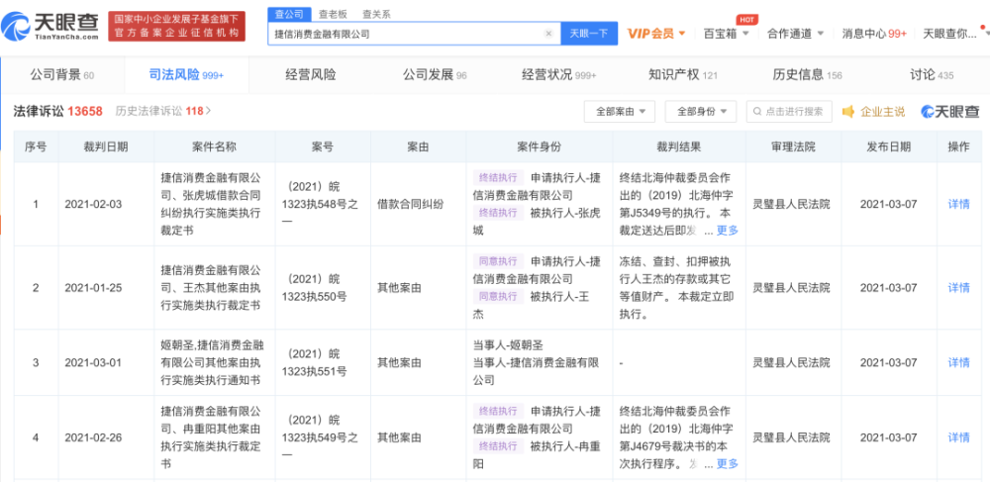
Task: Switch to 查关系 search tab
Action: tap(376, 14)
